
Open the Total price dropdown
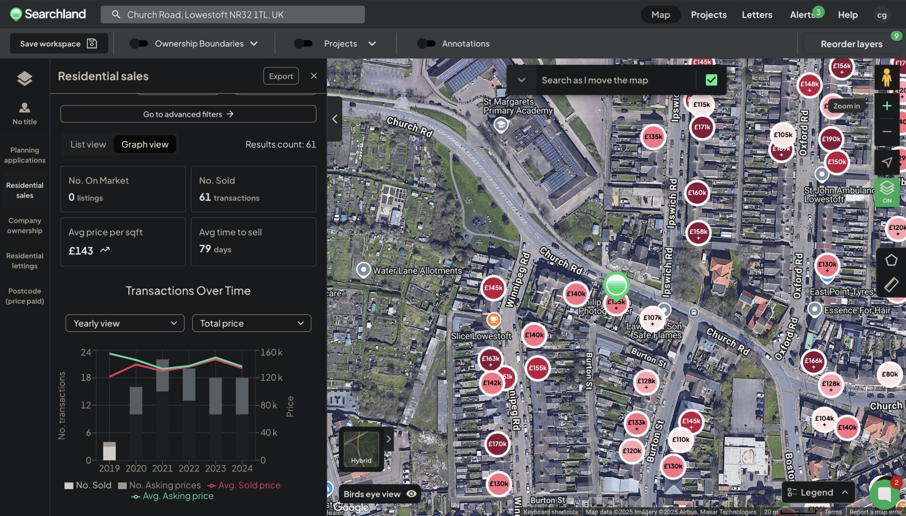point(252,323)
